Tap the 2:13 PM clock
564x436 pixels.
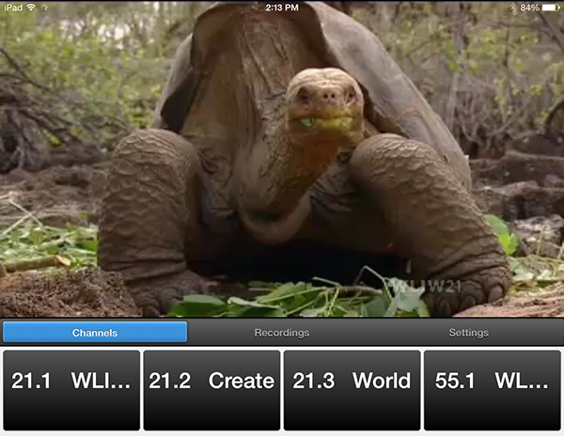tap(281, 7)
